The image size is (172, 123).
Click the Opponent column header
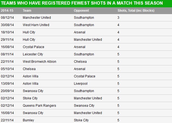point(81,11)
